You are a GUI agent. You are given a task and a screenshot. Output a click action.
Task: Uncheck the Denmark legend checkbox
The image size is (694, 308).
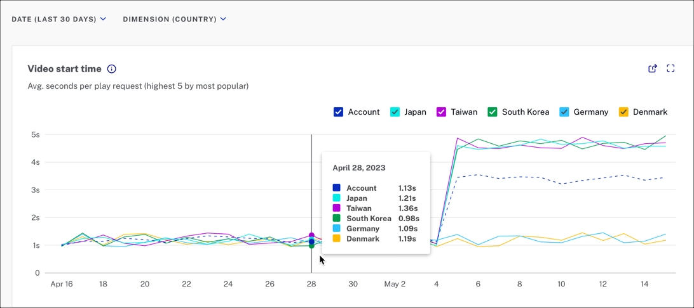623,112
